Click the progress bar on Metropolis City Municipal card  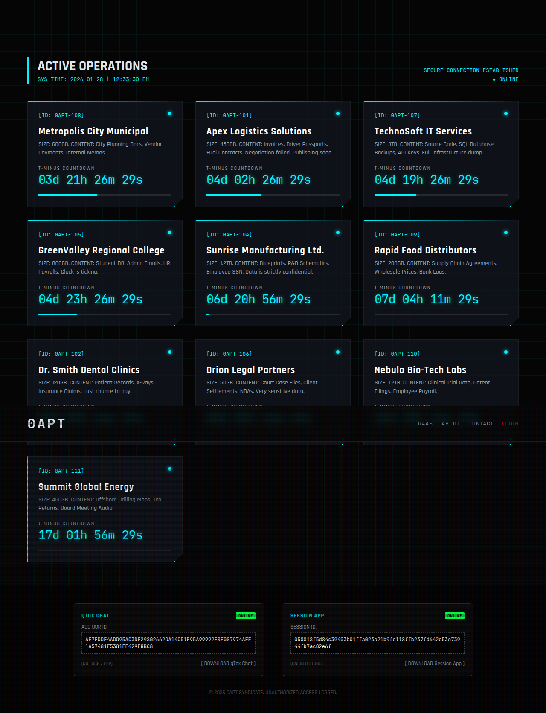coord(105,195)
